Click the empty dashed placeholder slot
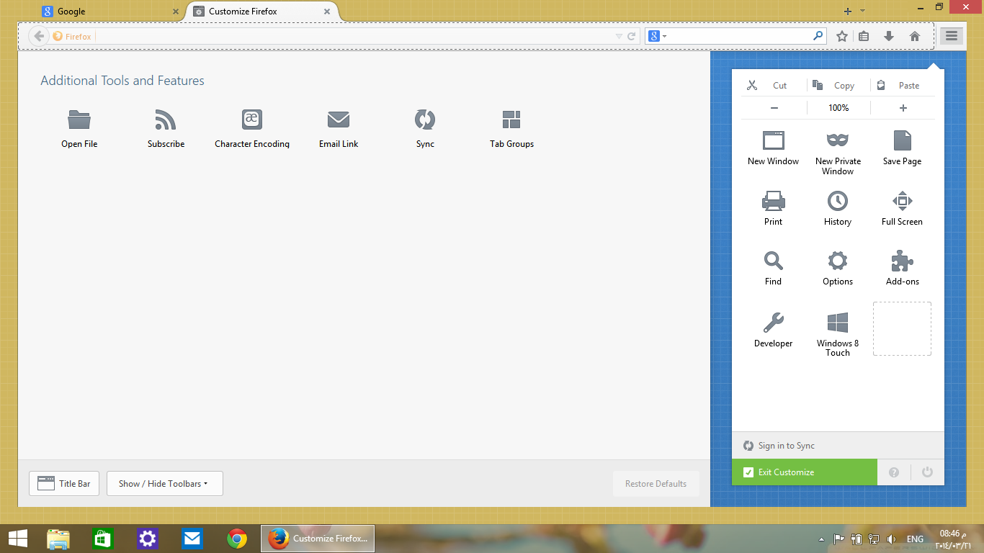The image size is (984, 553). pyautogui.click(x=902, y=328)
